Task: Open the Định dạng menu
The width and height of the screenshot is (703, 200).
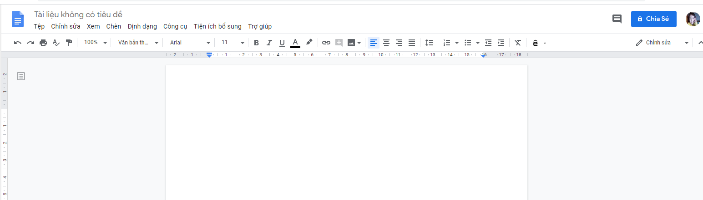Action: click(142, 26)
